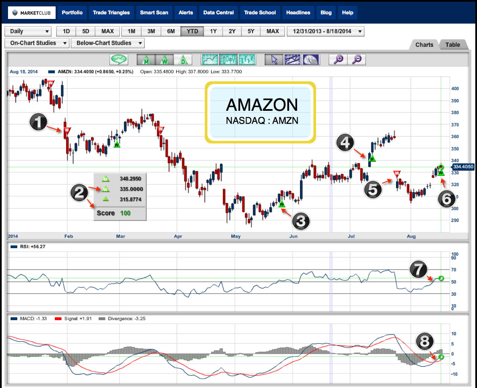Expand the On-Chart Studies dropdown

pyautogui.click(x=37, y=43)
